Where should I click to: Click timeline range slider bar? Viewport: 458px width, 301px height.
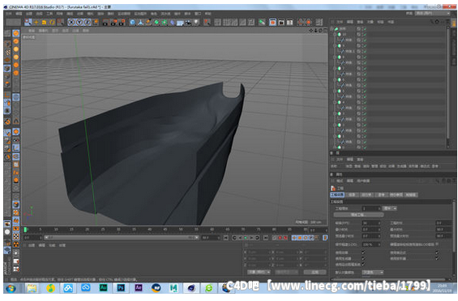point(122,238)
